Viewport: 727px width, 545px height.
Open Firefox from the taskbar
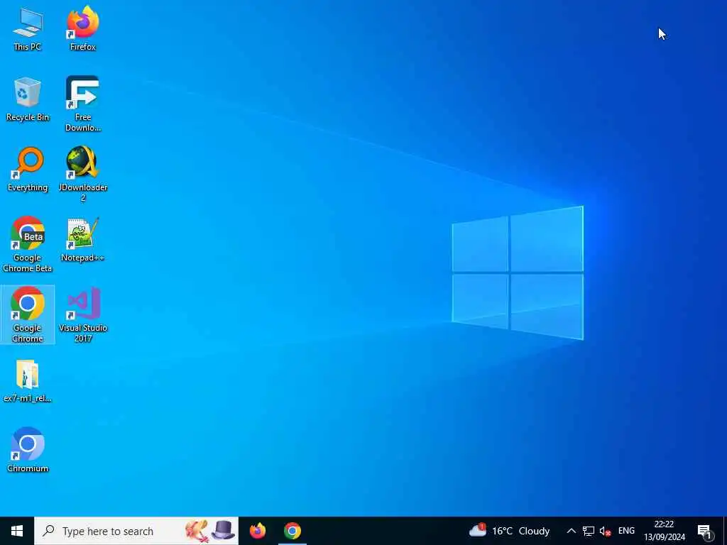pyautogui.click(x=257, y=531)
